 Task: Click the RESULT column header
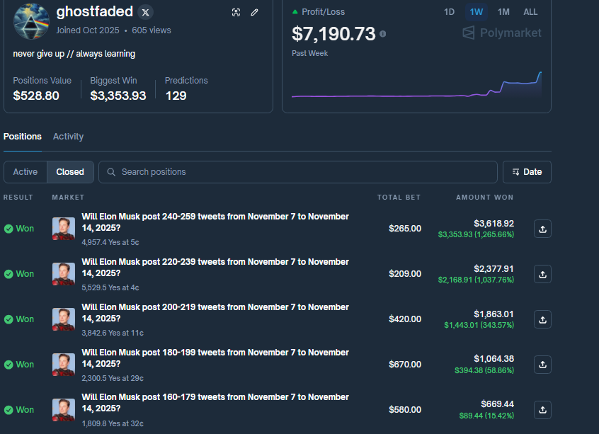click(18, 197)
